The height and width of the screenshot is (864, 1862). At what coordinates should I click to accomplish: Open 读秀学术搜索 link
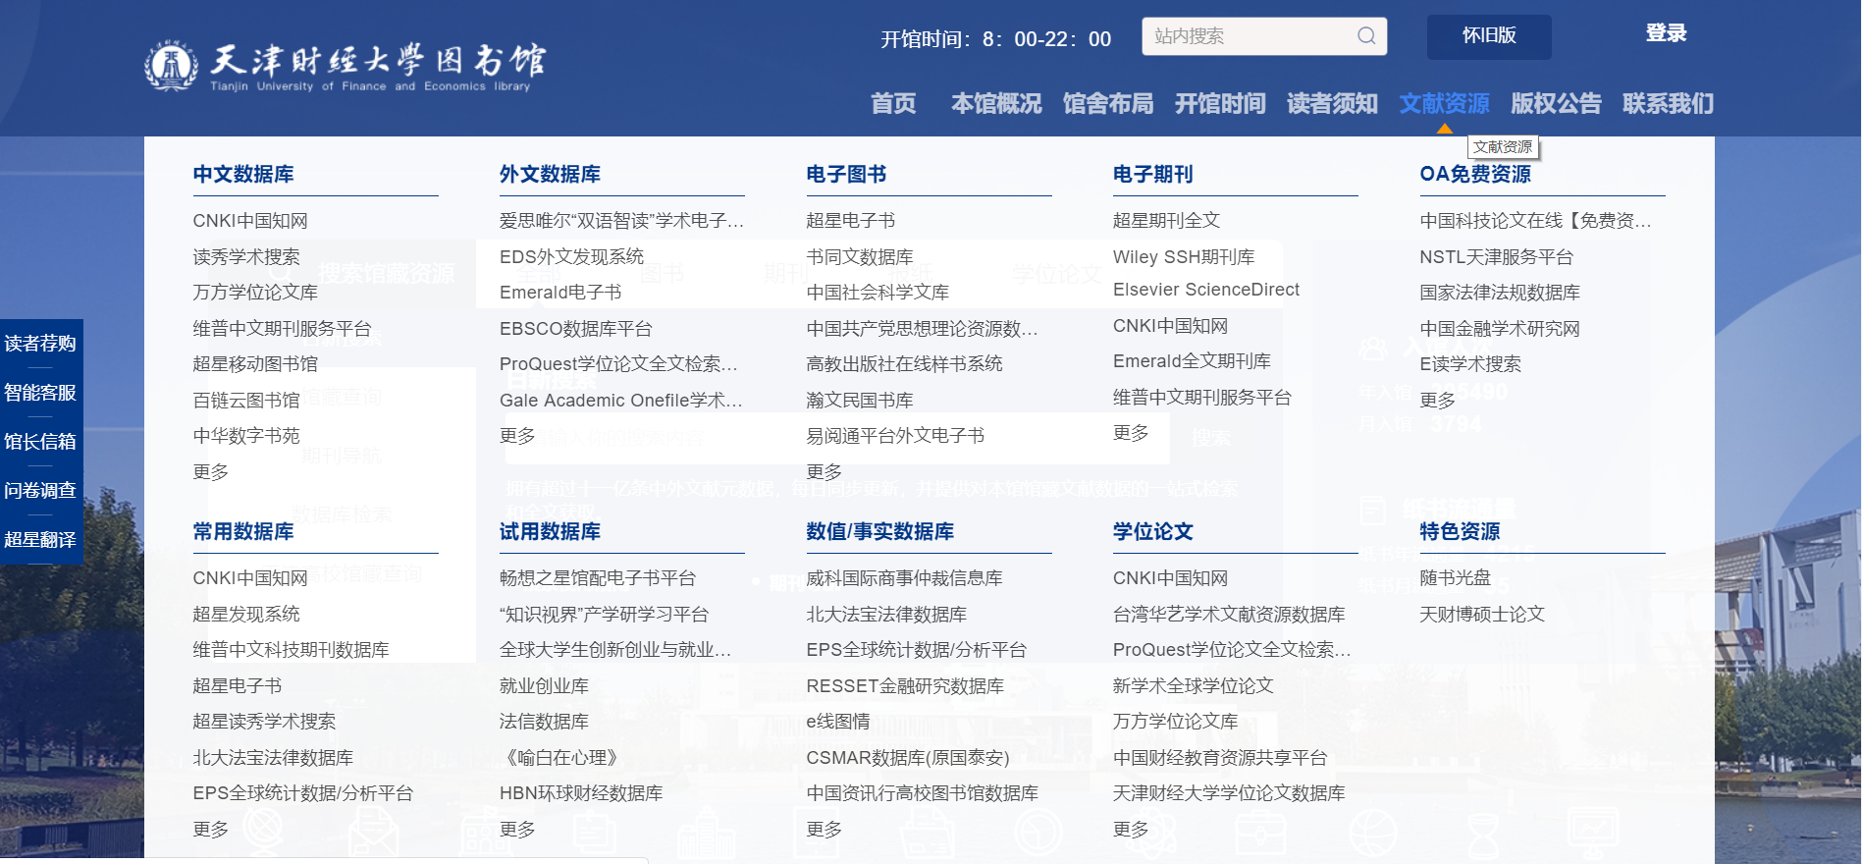point(246,256)
